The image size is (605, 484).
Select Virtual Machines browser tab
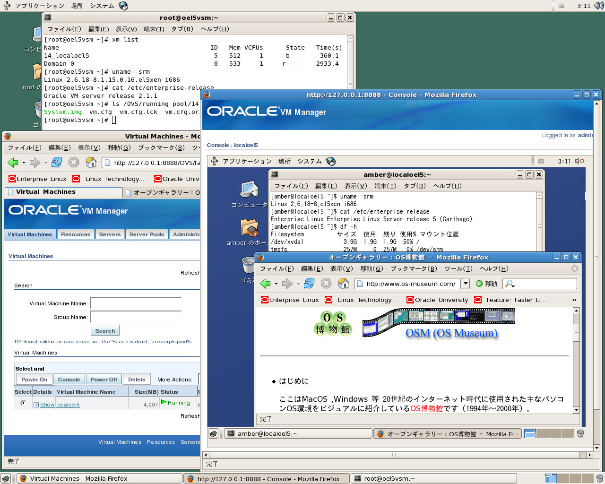tap(63, 192)
